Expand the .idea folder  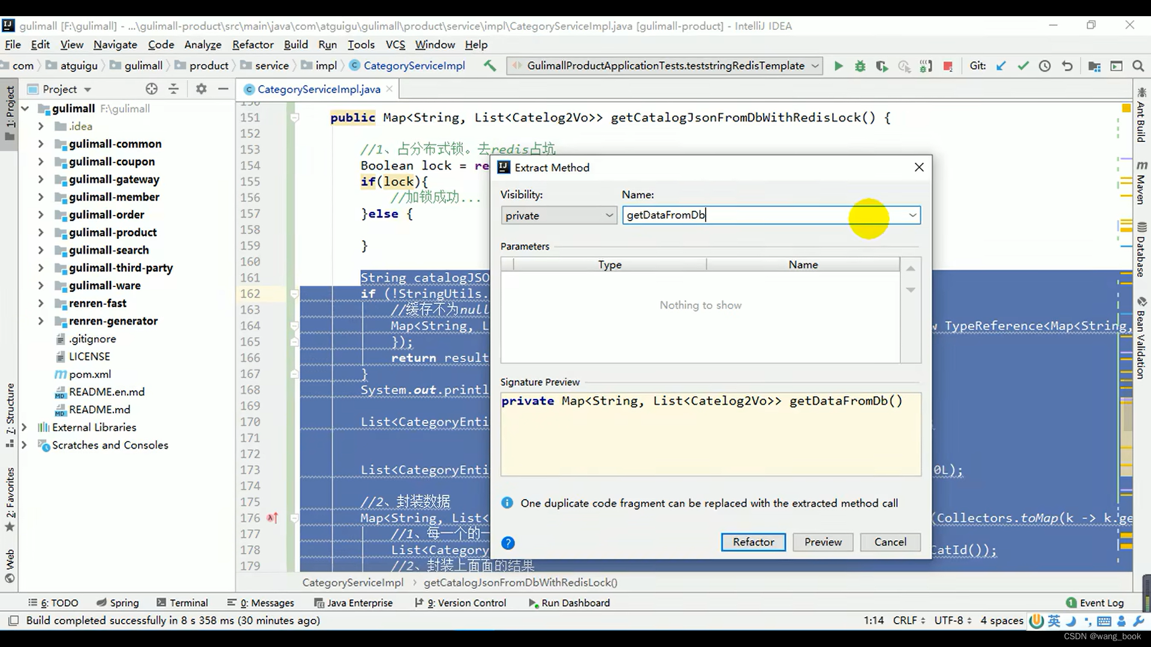[x=41, y=126]
